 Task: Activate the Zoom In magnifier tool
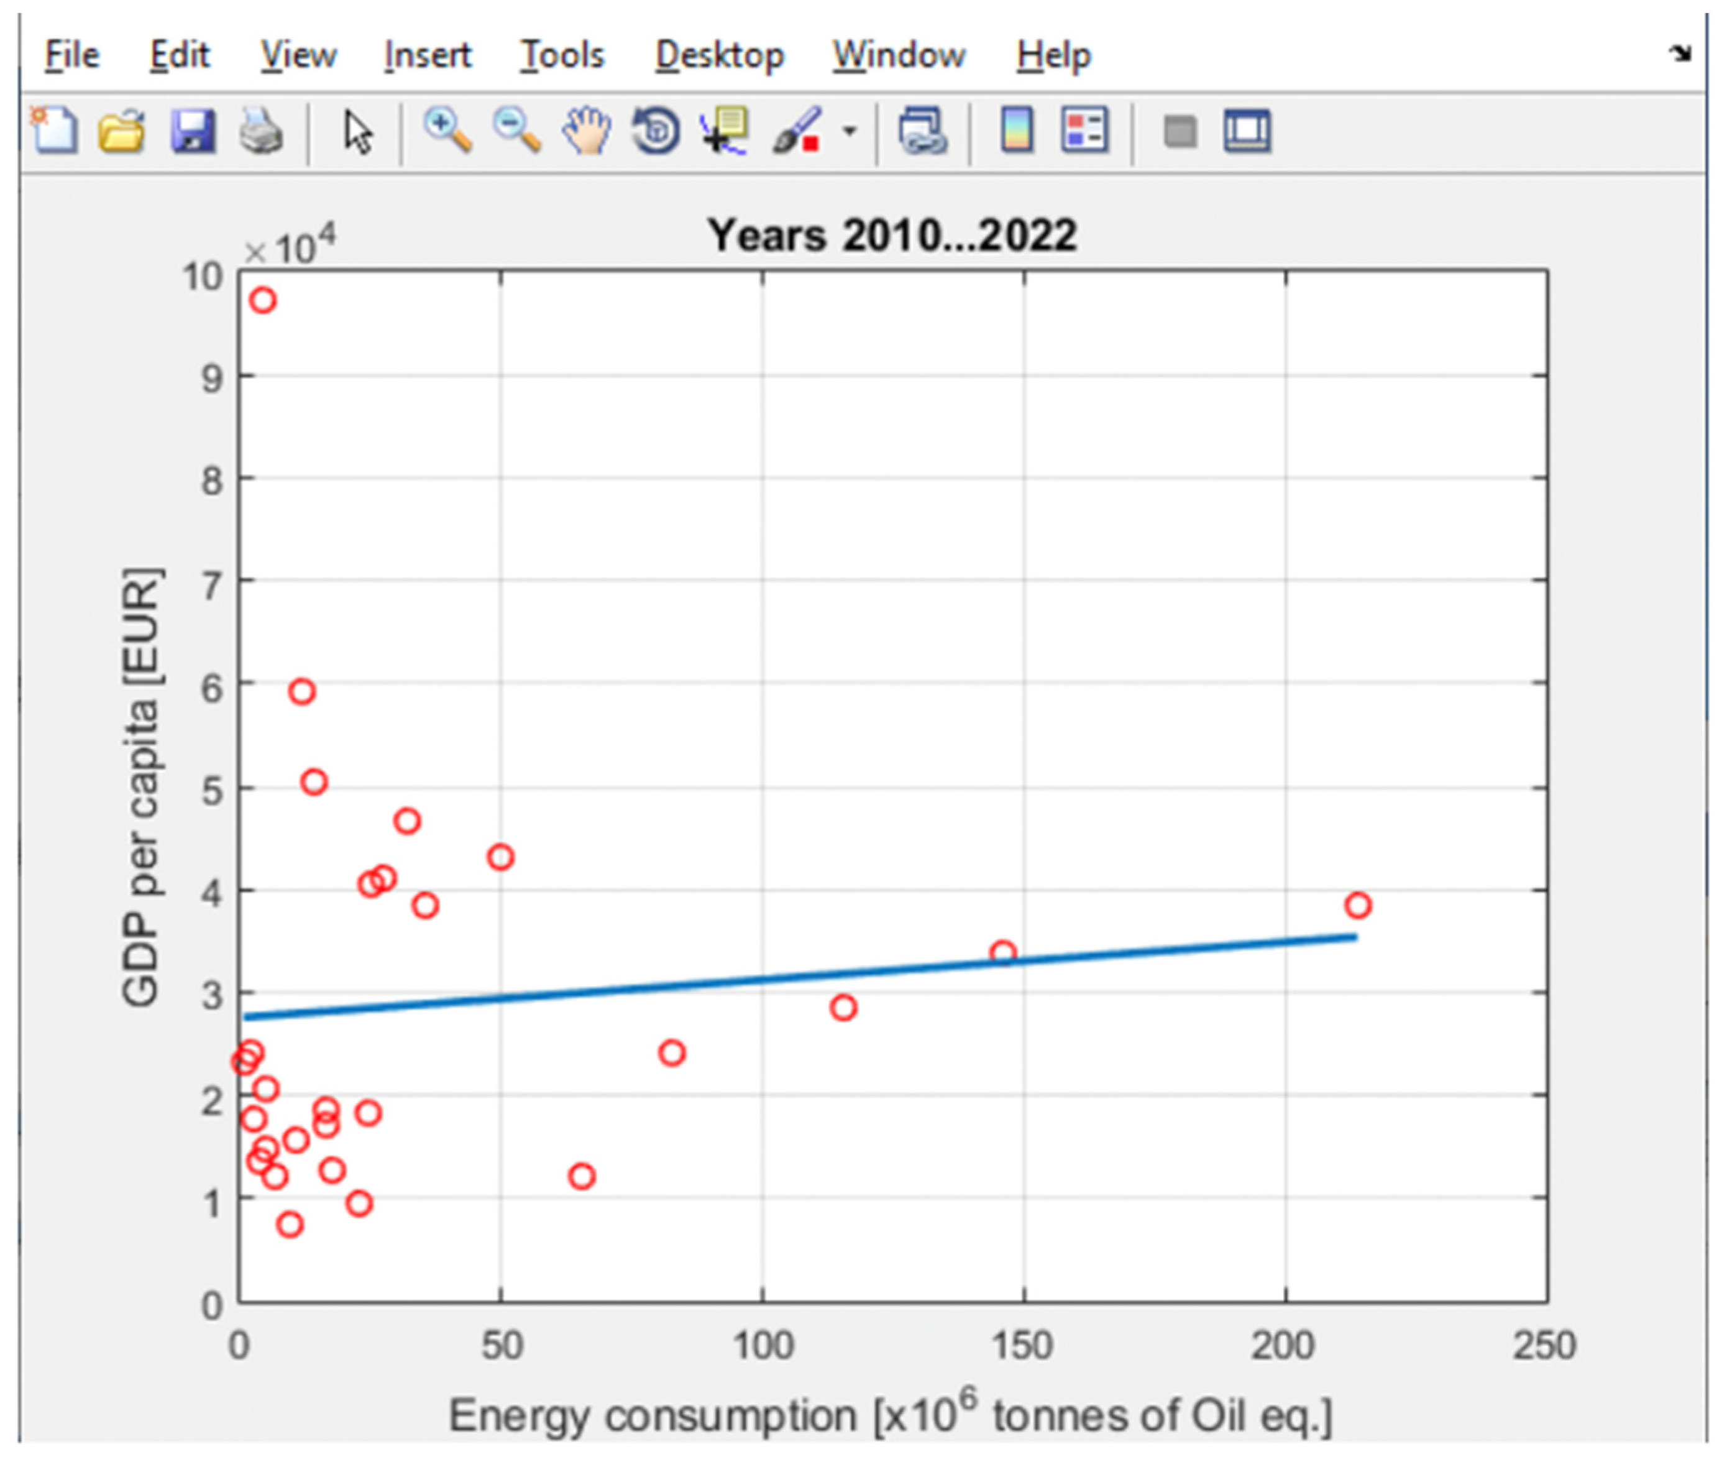click(x=447, y=131)
